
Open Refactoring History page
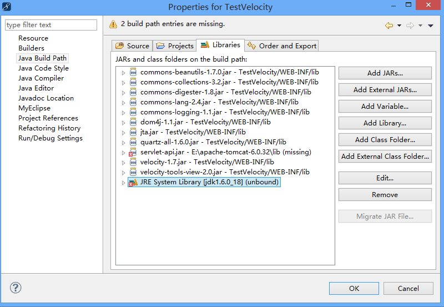coord(49,128)
